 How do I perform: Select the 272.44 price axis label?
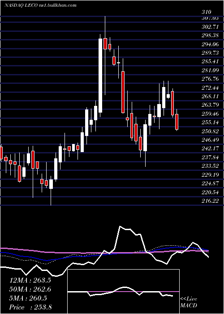pos(210,87)
